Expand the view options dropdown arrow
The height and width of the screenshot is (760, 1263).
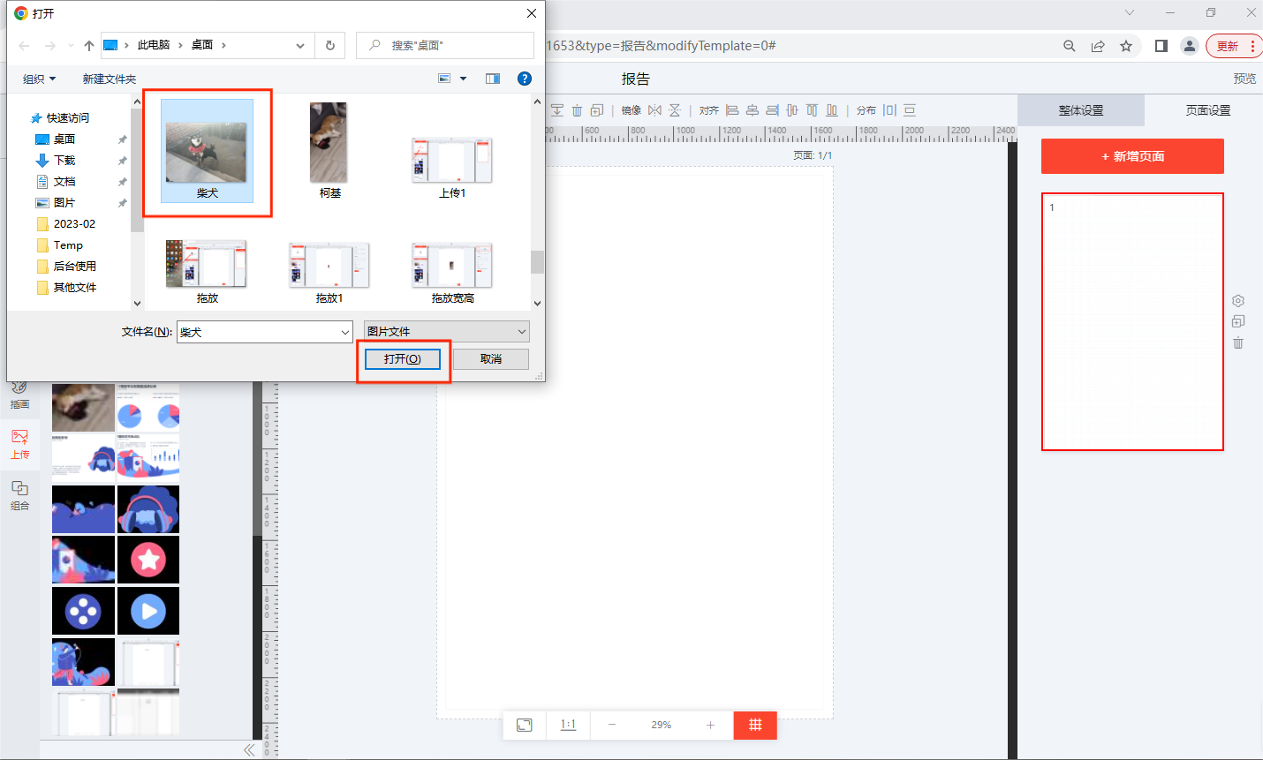[464, 79]
